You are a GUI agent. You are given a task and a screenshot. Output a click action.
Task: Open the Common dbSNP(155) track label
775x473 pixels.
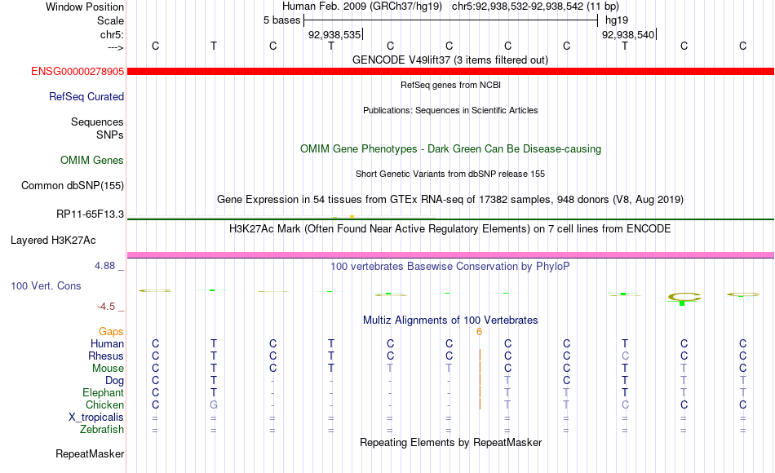point(72,185)
